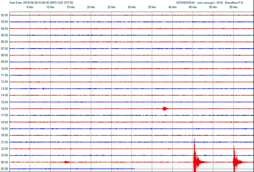Click the 00:00 hour label

point(4,162)
